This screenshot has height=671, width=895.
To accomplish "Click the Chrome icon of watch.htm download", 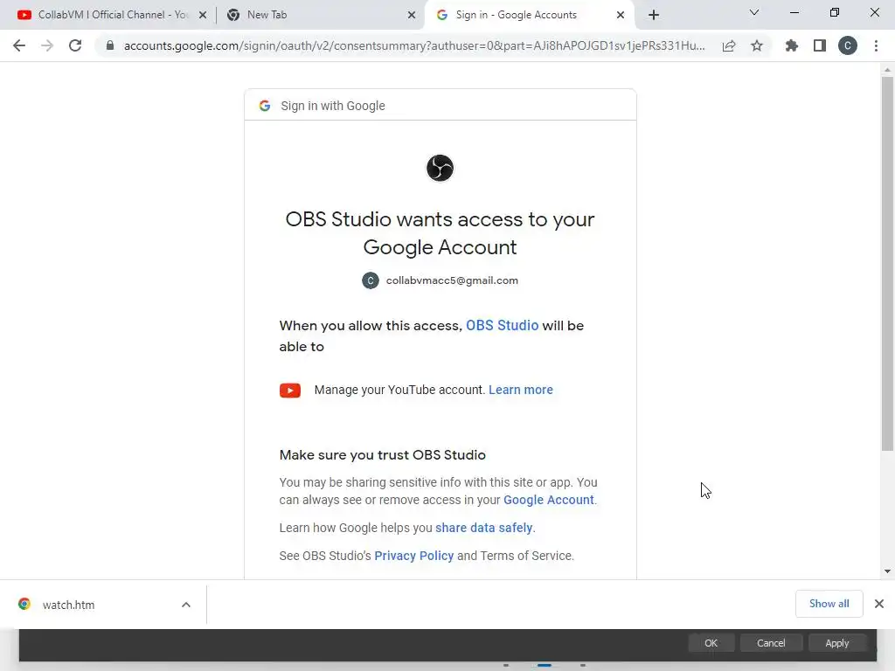I will (x=24, y=604).
